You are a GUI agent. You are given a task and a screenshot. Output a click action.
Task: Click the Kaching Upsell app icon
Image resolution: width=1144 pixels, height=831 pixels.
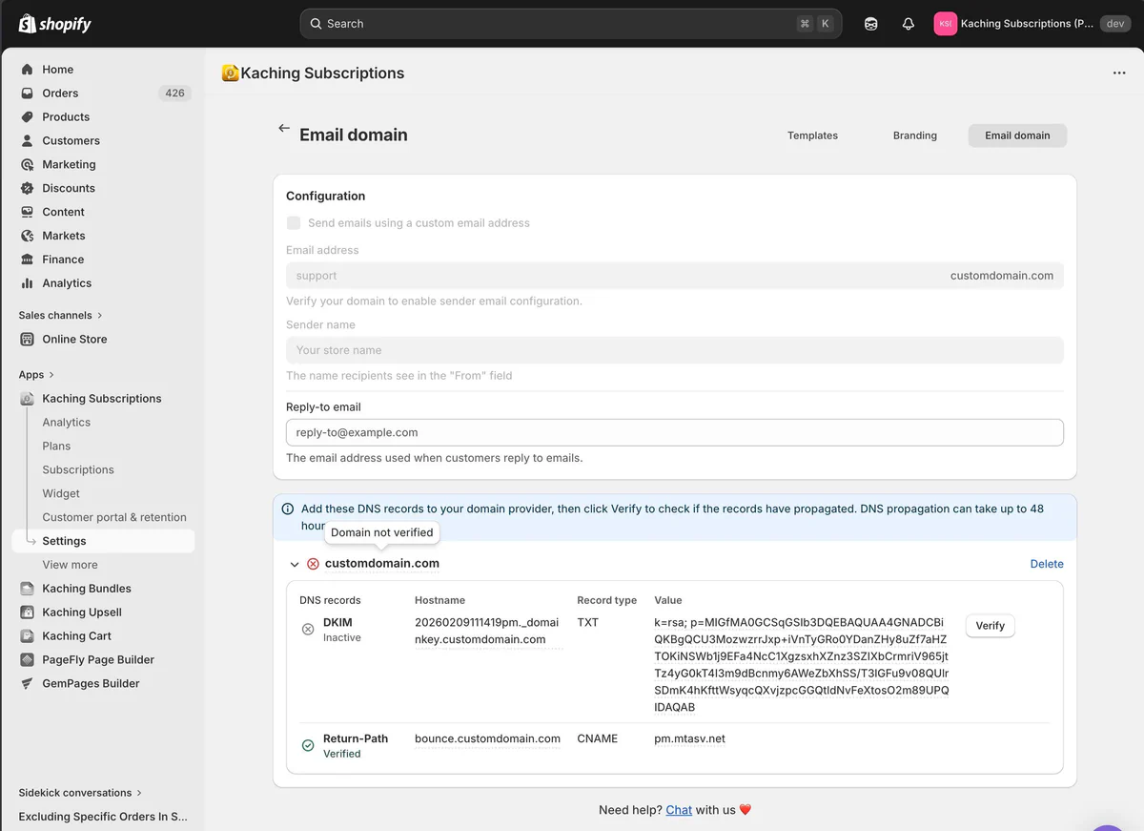pyautogui.click(x=27, y=613)
